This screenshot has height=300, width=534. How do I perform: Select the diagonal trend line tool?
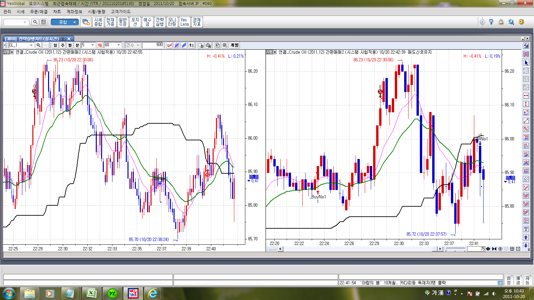526,121
